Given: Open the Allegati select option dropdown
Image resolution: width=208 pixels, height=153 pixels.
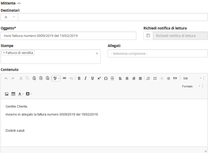Looking at the screenshot, I should 157,53.
